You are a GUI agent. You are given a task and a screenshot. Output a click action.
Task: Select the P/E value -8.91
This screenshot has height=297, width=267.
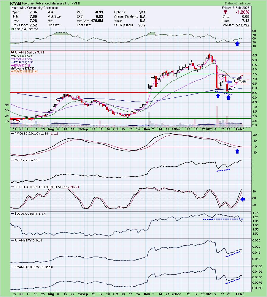tap(99, 12)
